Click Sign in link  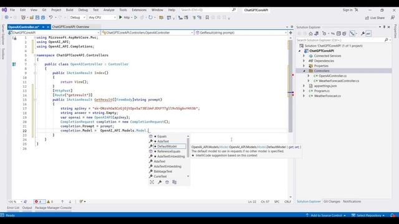pos(347,10)
